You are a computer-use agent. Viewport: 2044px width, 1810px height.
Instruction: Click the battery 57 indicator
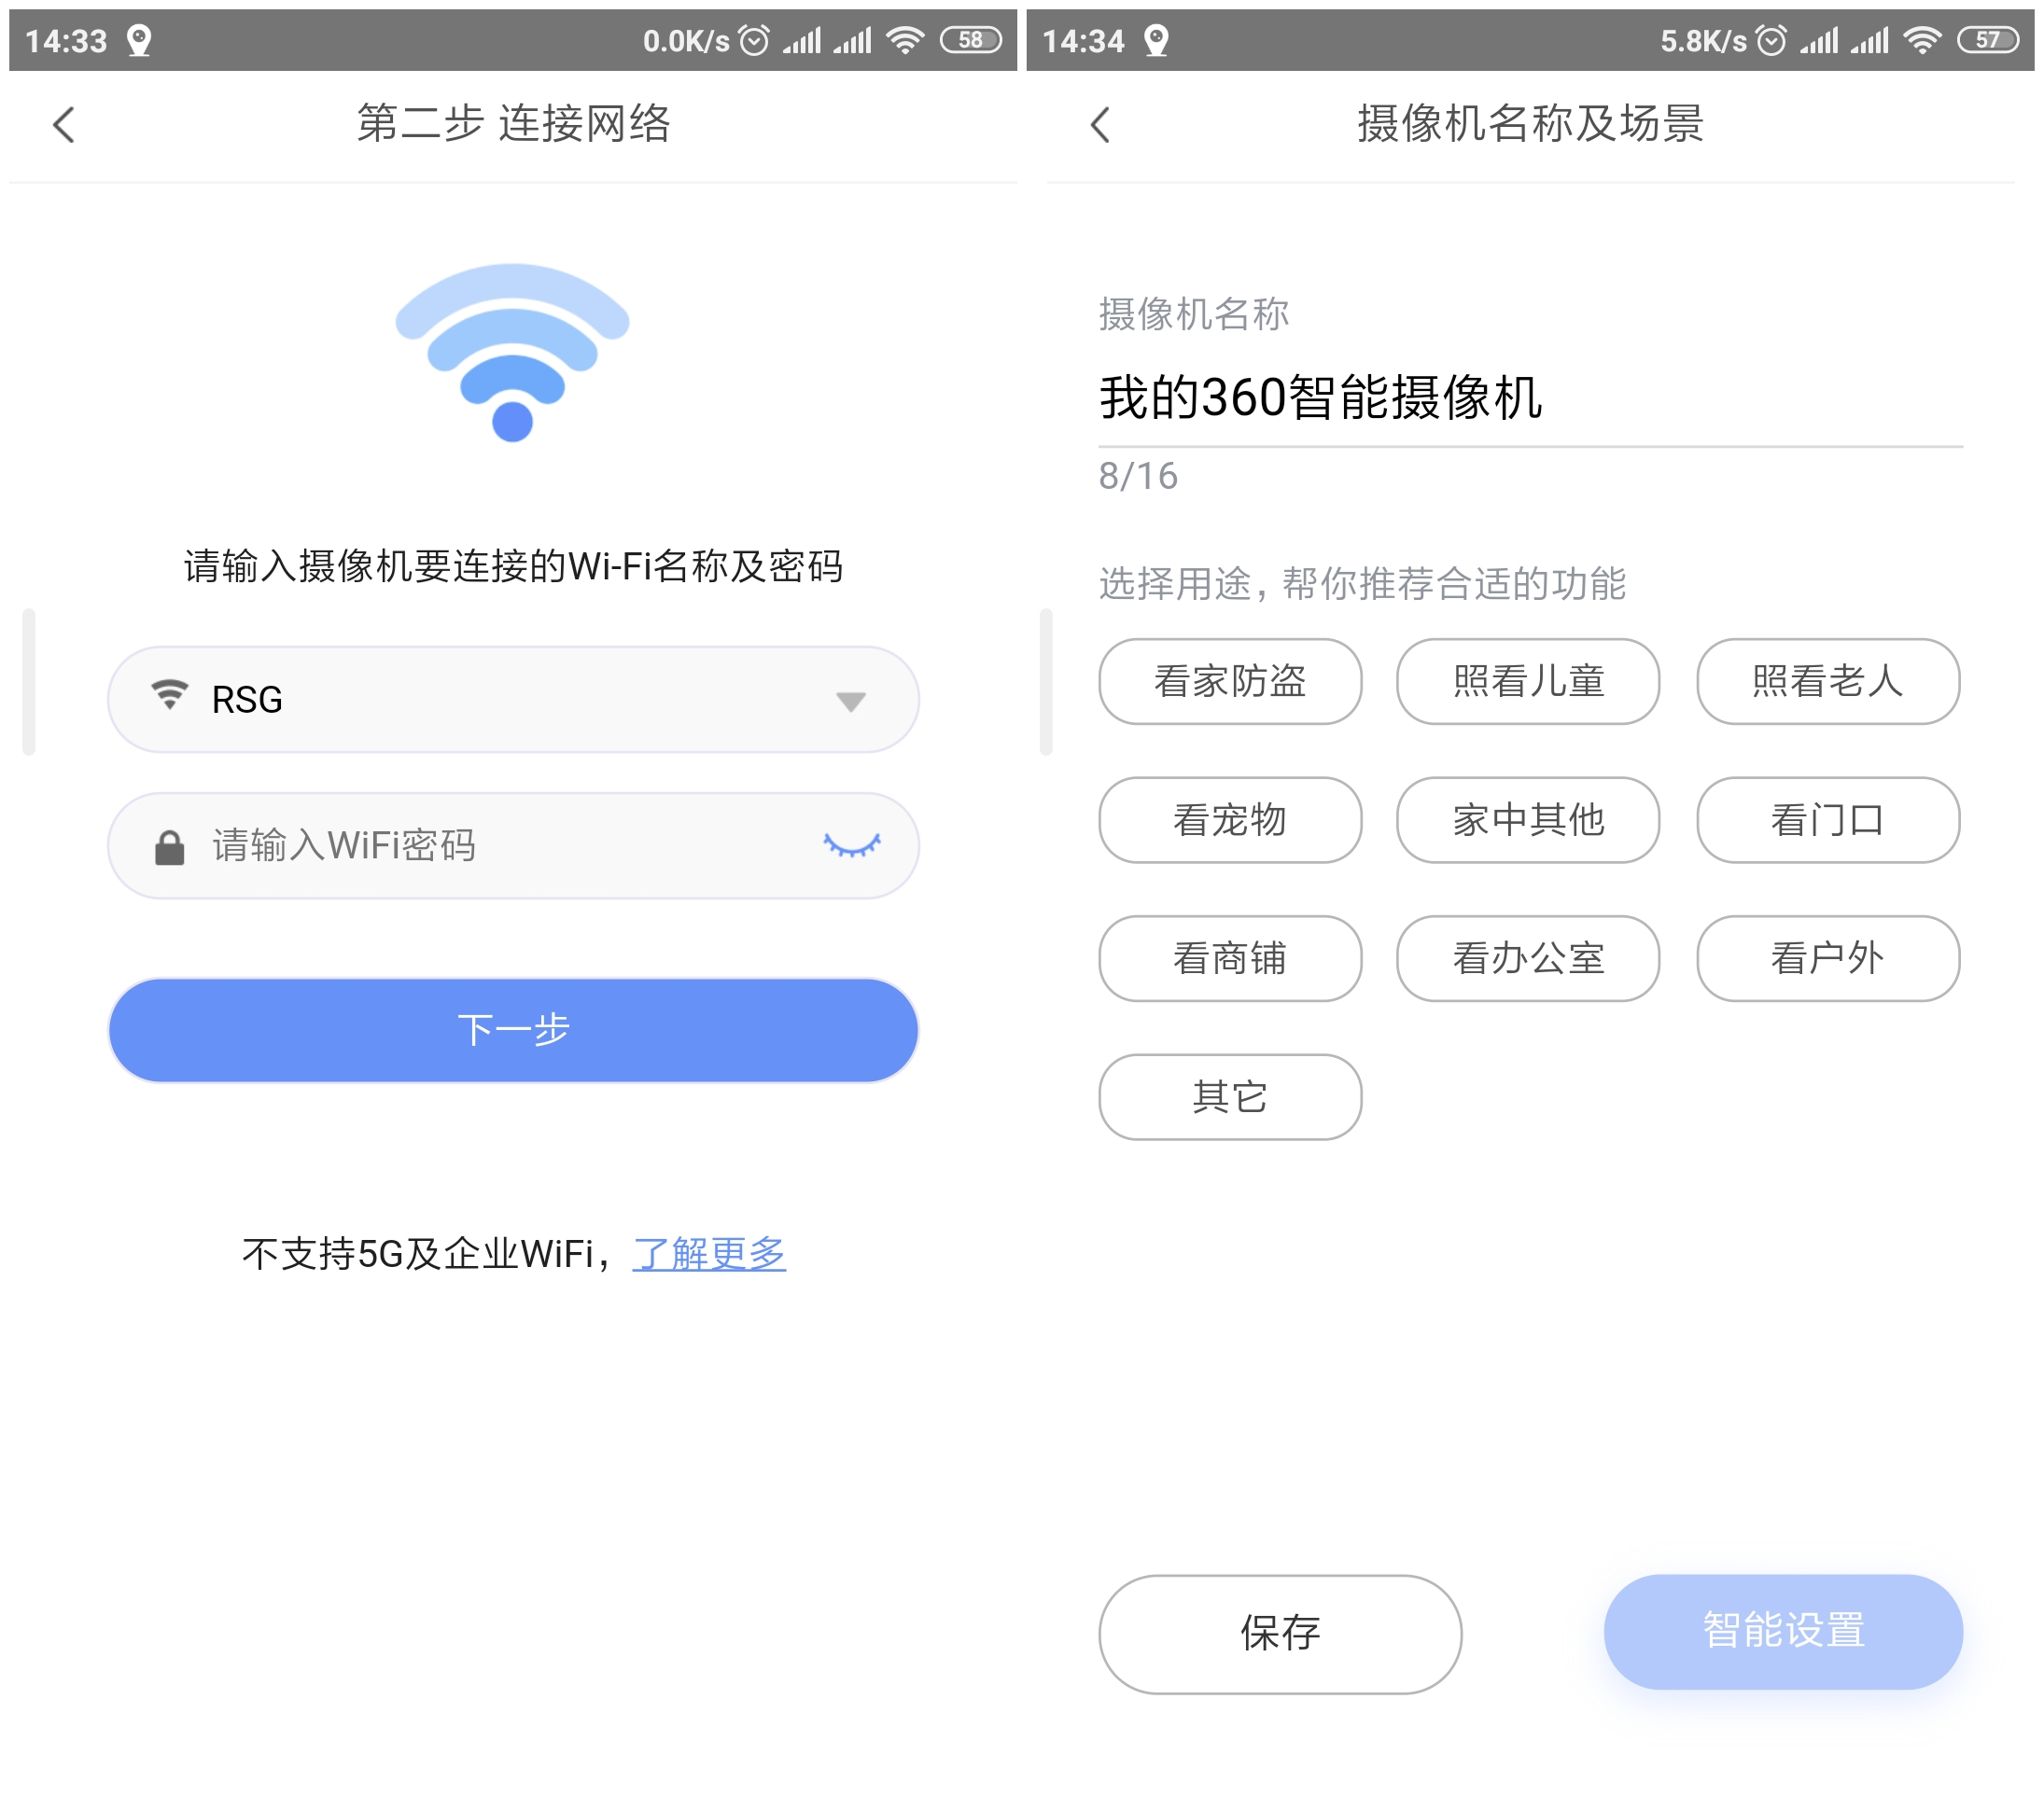point(1988,40)
